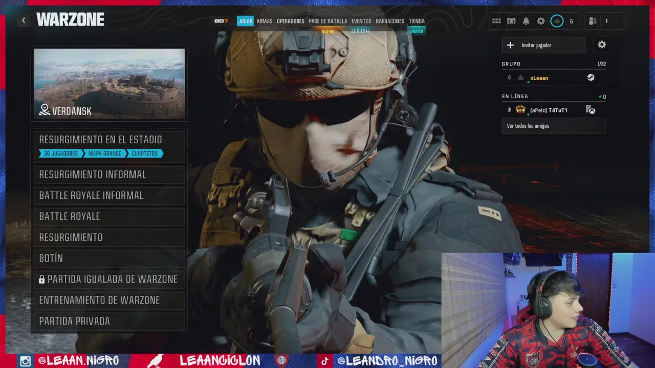
Task: Click the WARZONE title
Action: coord(70,20)
